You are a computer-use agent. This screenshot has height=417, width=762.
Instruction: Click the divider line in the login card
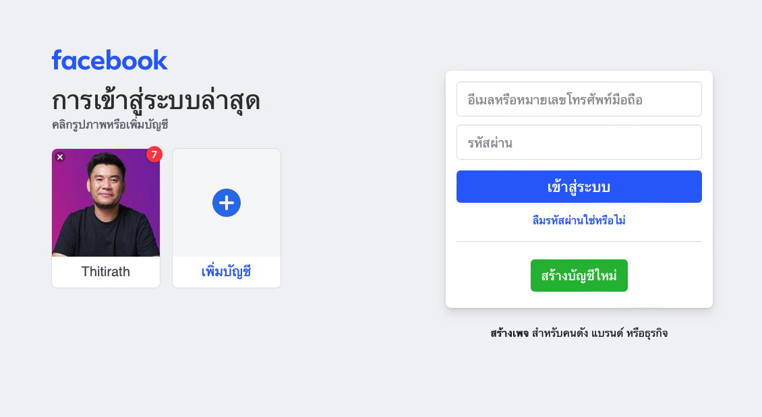pos(579,241)
